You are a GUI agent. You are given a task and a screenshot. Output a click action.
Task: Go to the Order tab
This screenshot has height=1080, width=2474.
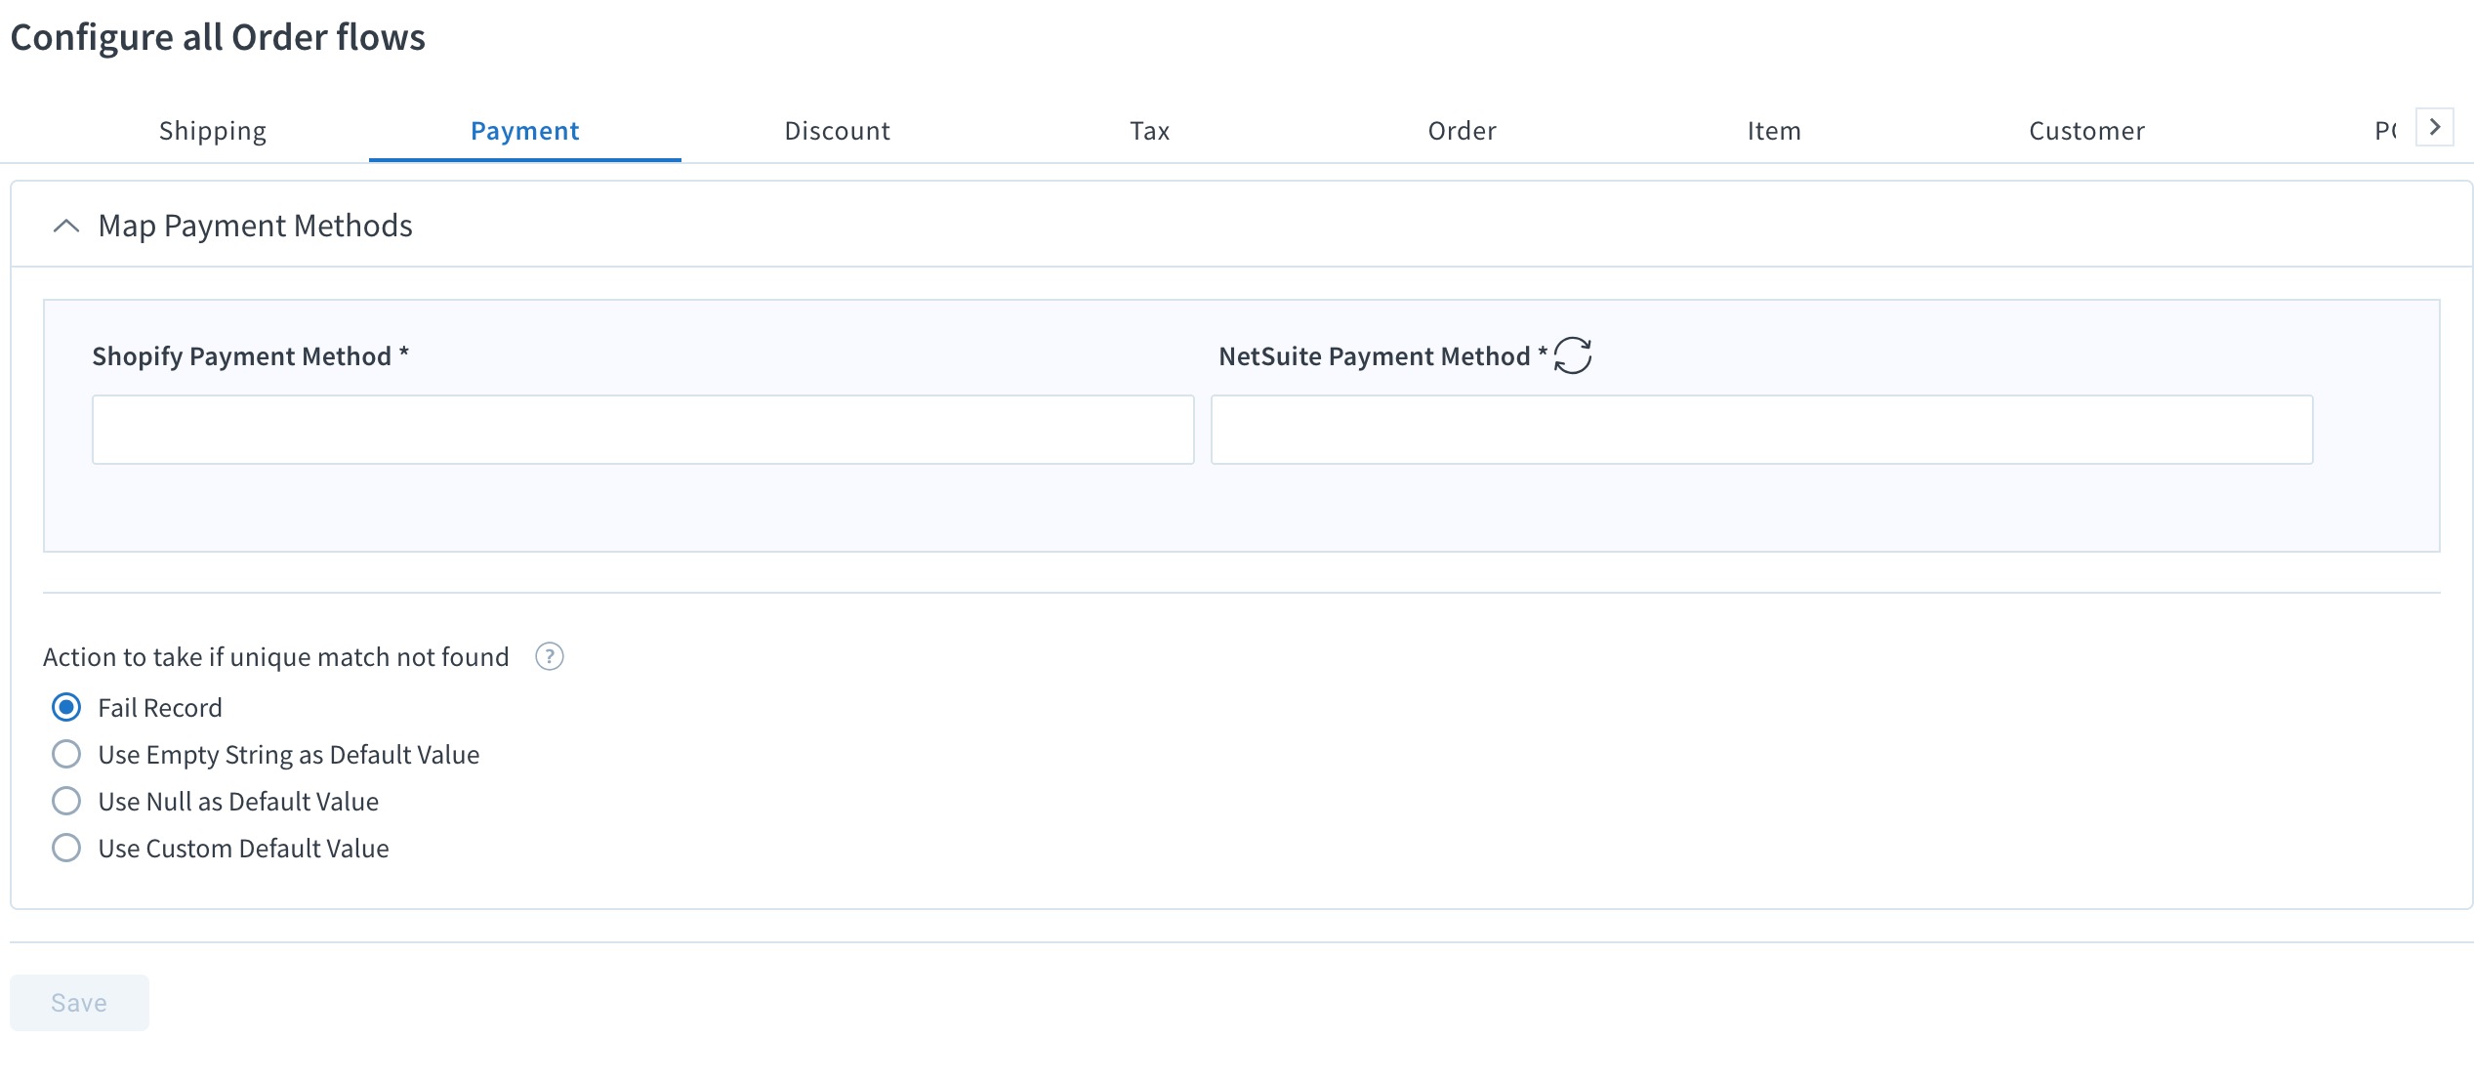click(1463, 131)
